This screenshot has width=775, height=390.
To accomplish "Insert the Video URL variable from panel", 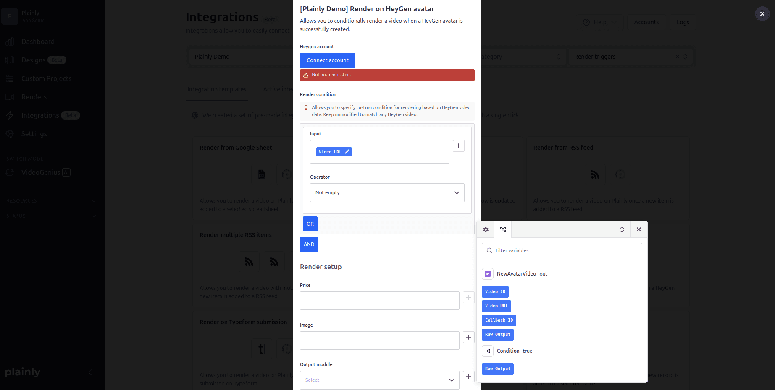I will pyautogui.click(x=496, y=306).
